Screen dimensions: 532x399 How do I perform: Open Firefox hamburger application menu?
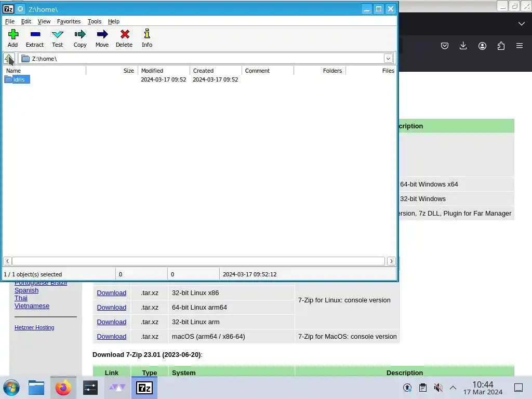(x=520, y=46)
